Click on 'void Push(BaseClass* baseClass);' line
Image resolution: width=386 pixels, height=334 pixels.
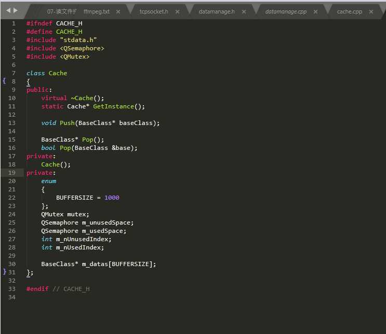pyautogui.click(x=100, y=123)
